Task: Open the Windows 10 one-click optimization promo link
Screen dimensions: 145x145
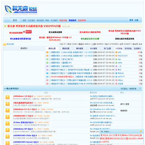Action: (x=55, y=39)
